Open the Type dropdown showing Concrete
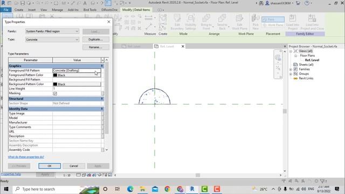Screen dimensions: 345x194 click(52, 39)
